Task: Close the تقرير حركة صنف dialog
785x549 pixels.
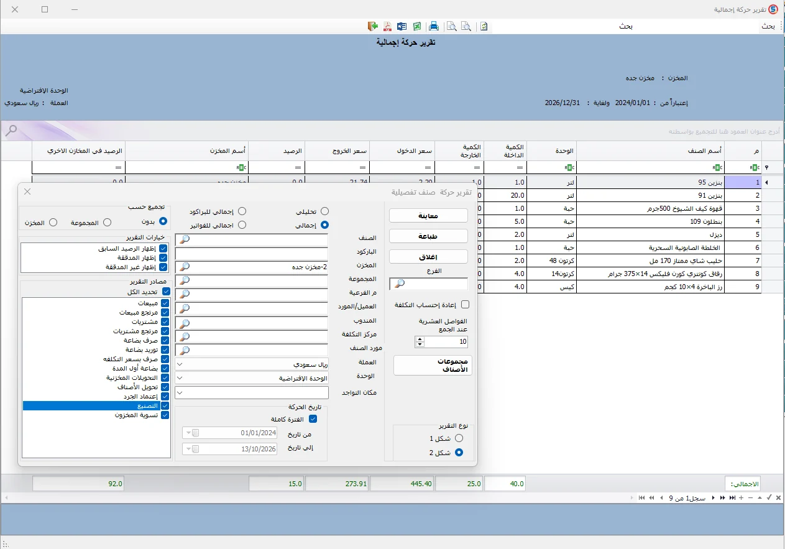Action: (x=27, y=191)
